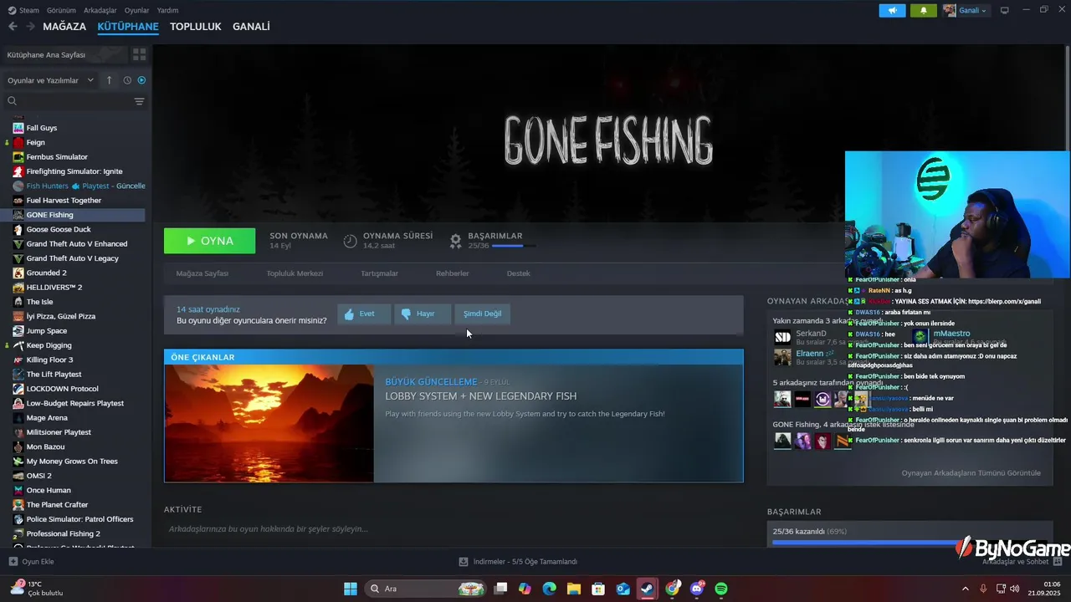The height and width of the screenshot is (602, 1071).
Task: Open the Yardım menu
Action: tap(168, 10)
